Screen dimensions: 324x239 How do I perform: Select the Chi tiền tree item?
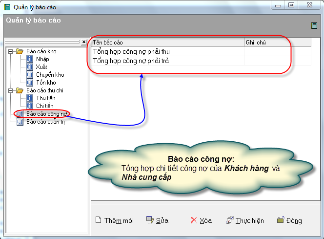[45, 106]
